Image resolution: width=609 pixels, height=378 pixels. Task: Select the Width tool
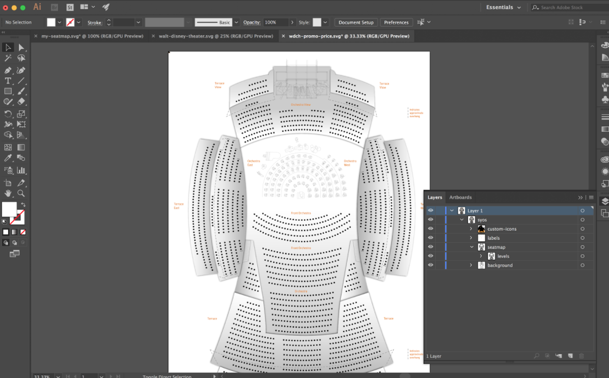tap(8, 124)
